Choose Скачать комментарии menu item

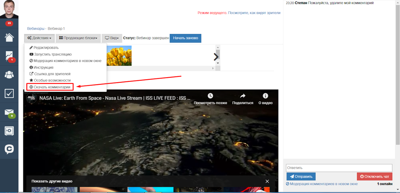click(x=50, y=87)
